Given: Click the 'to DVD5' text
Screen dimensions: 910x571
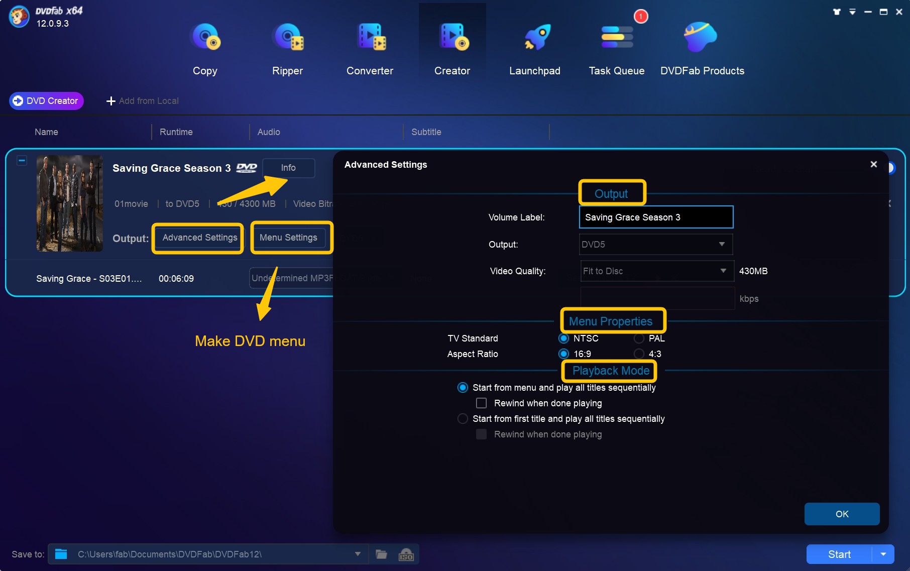Looking at the screenshot, I should point(182,204).
